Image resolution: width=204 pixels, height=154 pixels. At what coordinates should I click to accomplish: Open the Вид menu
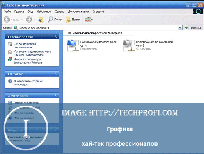coord(30,11)
